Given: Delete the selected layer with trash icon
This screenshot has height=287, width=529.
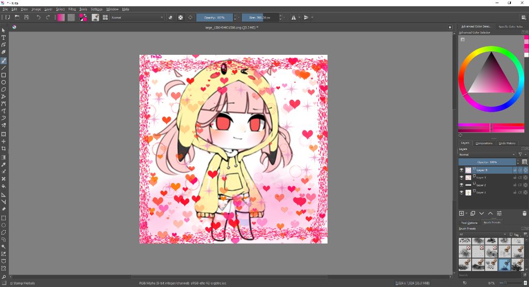Looking at the screenshot, I should (524, 214).
